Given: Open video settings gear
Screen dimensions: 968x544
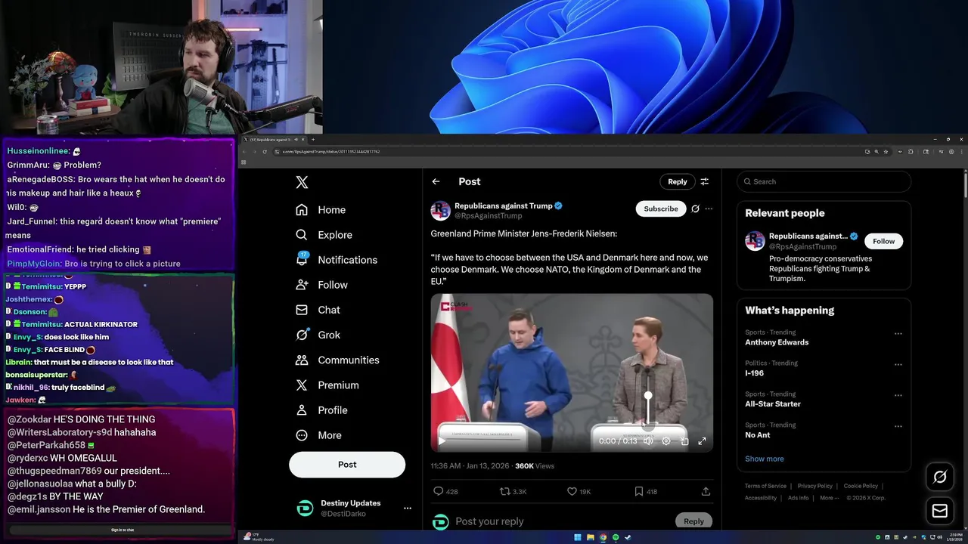Looking at the screenshot, I should (666, 441).
